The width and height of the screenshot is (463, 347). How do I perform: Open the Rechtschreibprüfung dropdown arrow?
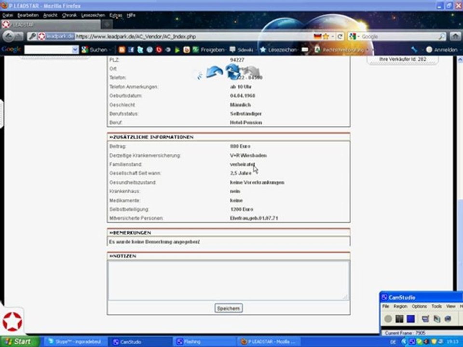click(368, 50)
